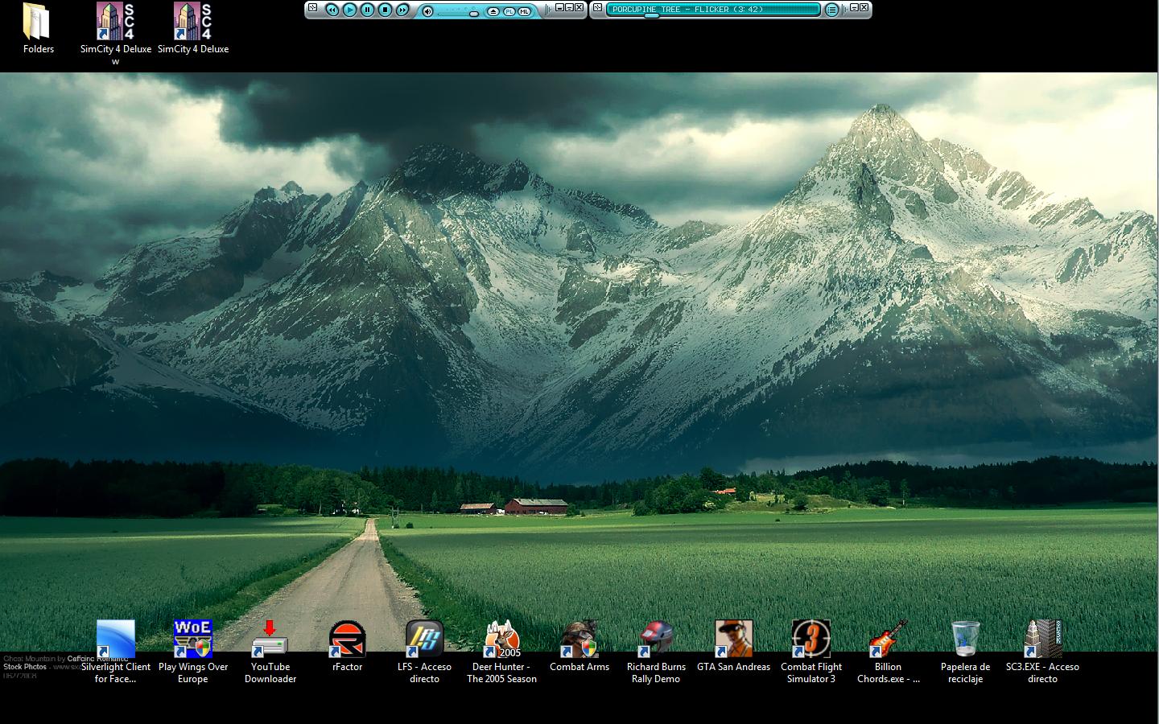Mute the player with the speaker icon

coord(428,11)
